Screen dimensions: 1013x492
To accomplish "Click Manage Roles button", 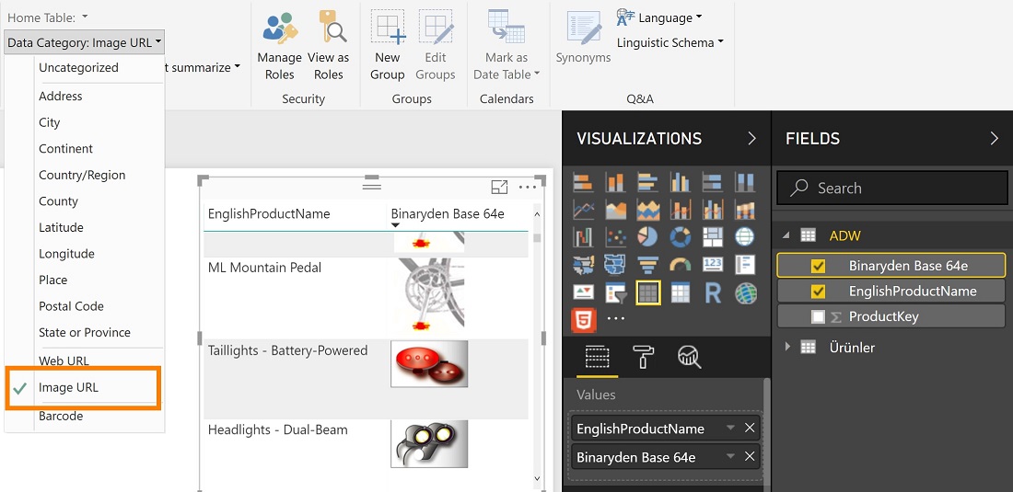I will pyautogui.click(x=280, y=45).
